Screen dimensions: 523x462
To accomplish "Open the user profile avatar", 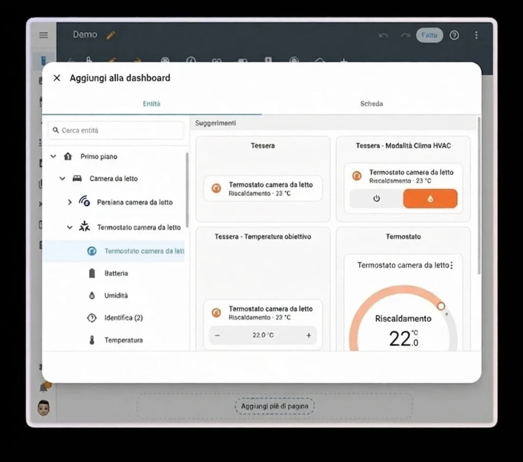I will pos(44,408).
